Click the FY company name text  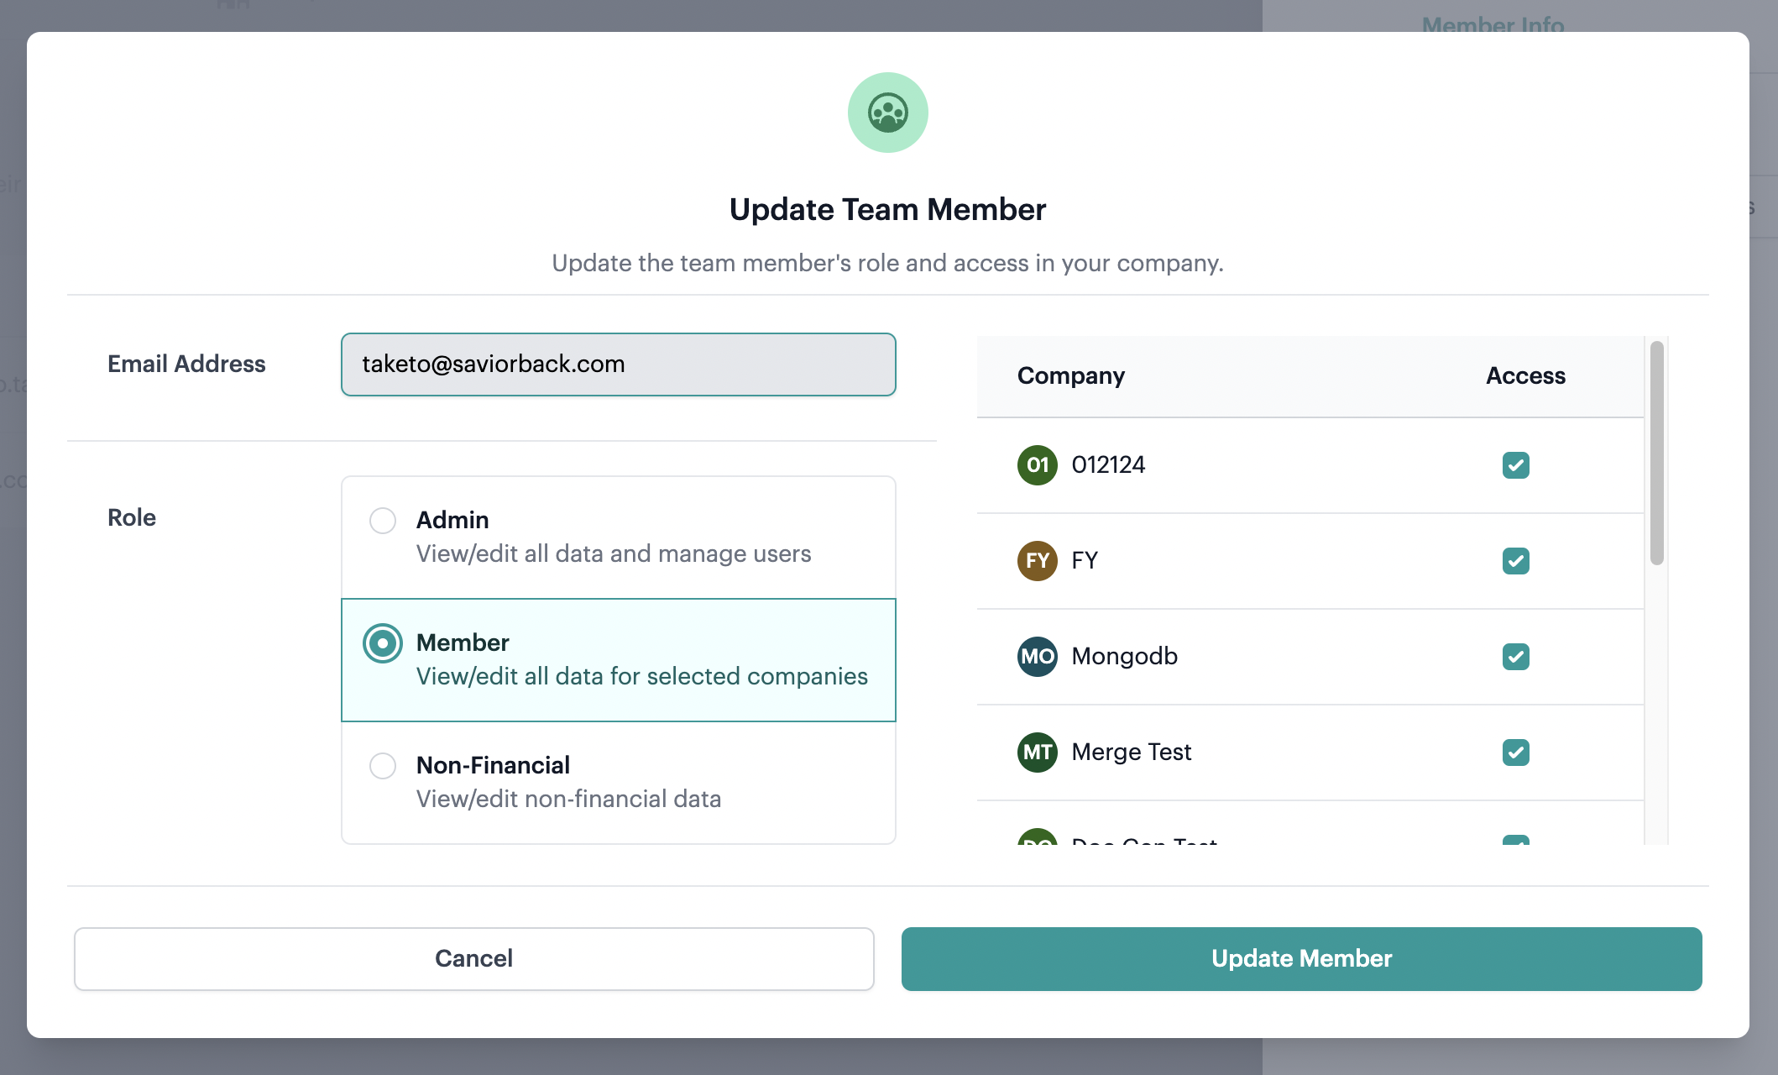(x=1085, y=561)
